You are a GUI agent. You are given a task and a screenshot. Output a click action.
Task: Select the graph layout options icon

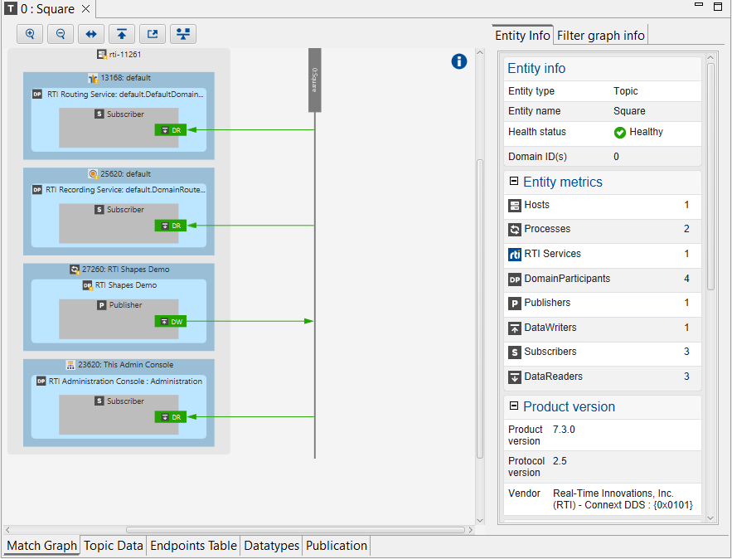182,33
